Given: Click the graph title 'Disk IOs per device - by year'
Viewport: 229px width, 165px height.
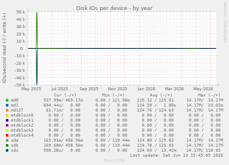Looking at the screenshot, I should (114, 8).
